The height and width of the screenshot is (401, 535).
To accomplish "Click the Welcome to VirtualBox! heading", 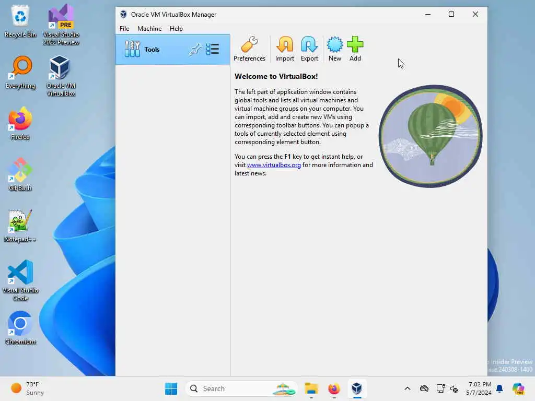I will pyautogui.click(x=276, y=76).
